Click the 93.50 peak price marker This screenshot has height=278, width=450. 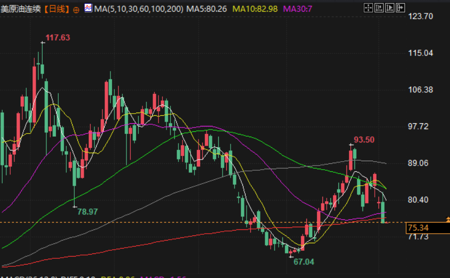(364, 140)
